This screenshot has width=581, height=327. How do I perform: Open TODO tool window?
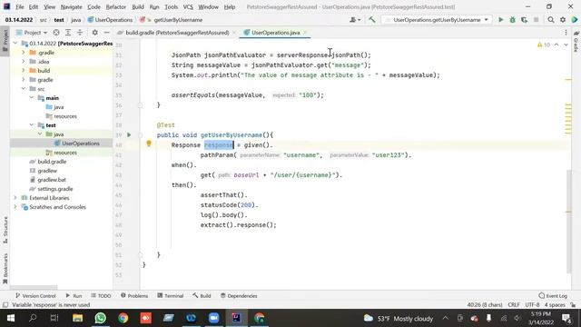(101, 295)
